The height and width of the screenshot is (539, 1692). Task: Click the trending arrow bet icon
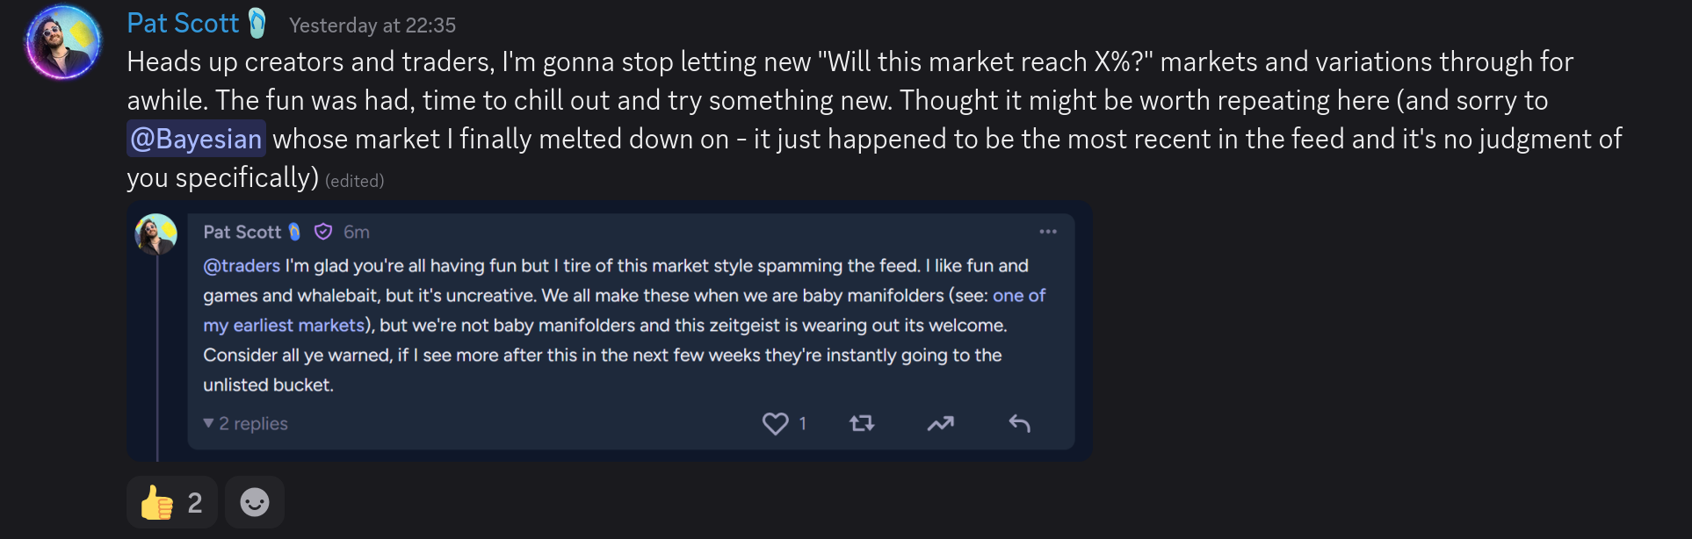940,423
